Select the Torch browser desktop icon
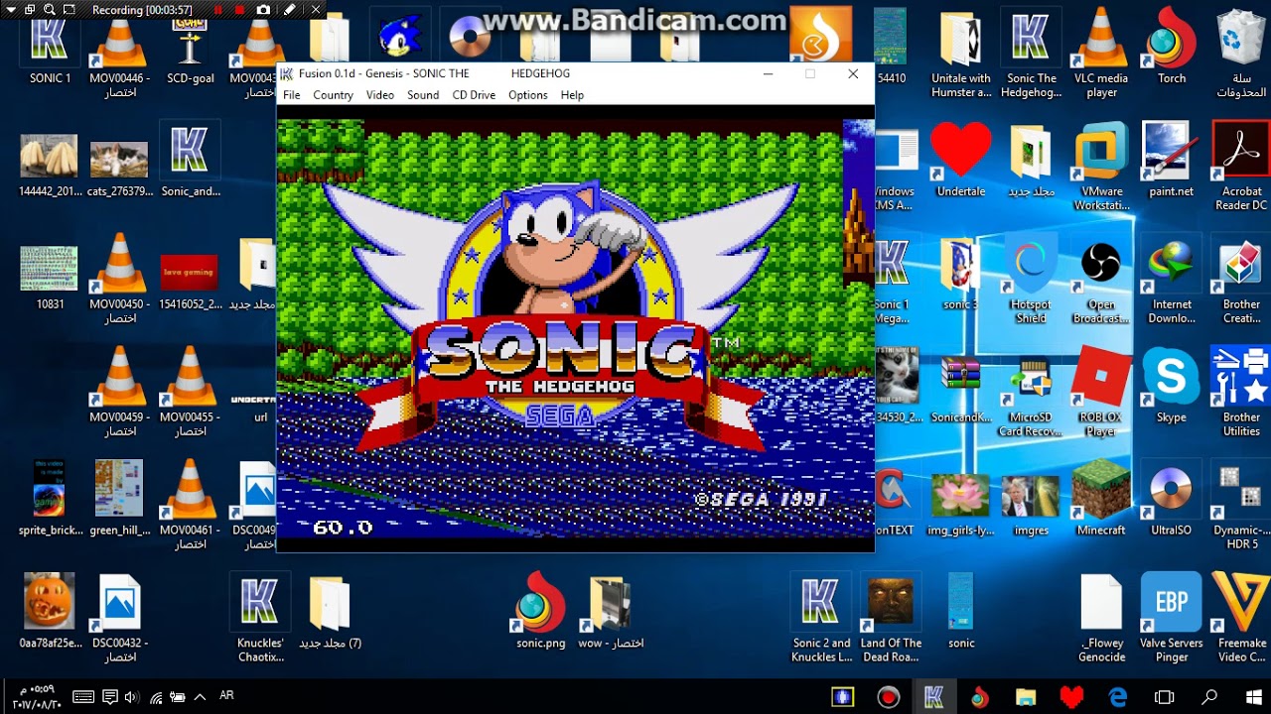The width and height of the screenshot is (1271, 714). 1172,48
